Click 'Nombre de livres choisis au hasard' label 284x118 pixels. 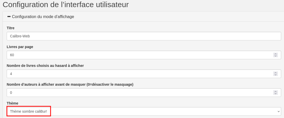(x=45, y=66)
